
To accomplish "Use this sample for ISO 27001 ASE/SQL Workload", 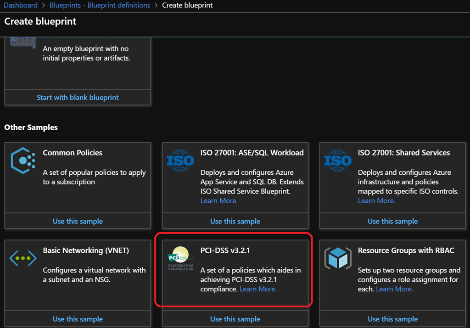I will click(235, 221).
